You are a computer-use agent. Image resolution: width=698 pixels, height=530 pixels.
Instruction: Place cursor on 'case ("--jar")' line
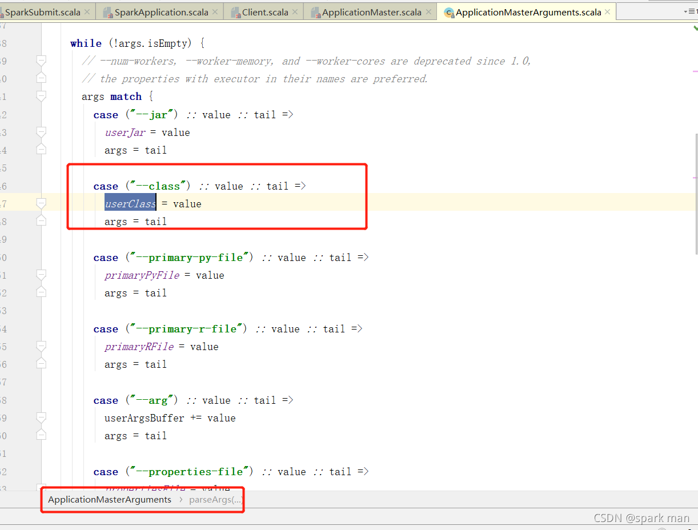pyautogui.click(x=193, y=115)
